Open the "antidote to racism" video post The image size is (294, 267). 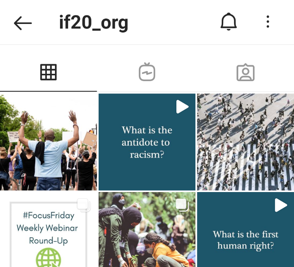[x=147, y=142]
